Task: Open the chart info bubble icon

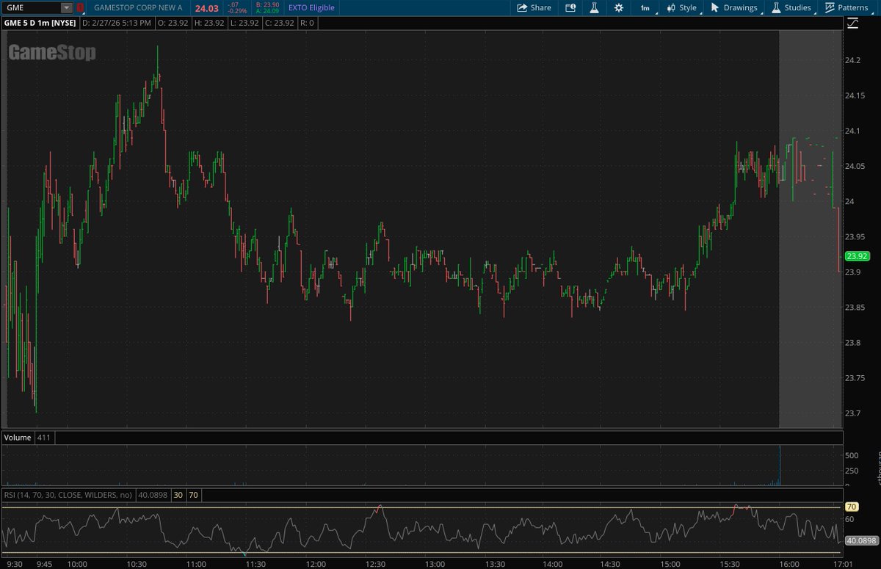Action: tap(571, 7)
